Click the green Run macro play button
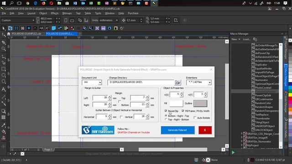Image resolution: width=292 pixels, height=164 pixels. [x=233, y=153]
